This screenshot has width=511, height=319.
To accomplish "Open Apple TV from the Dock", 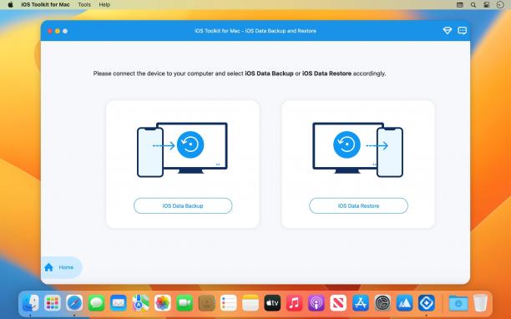I will pos(272,303).
